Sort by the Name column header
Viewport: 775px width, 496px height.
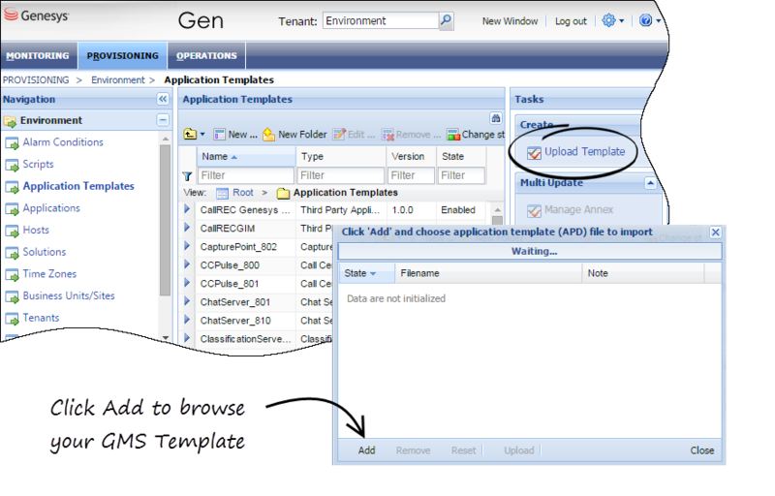(246, 157)
